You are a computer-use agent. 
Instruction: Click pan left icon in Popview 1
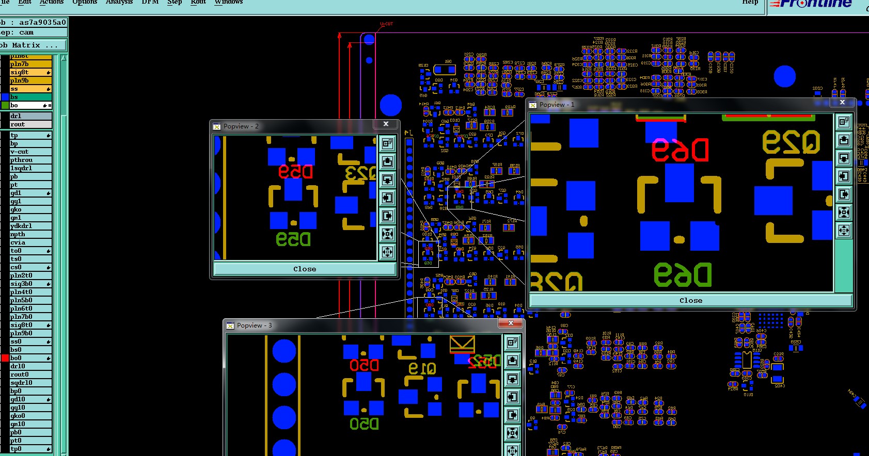(844, 176)
